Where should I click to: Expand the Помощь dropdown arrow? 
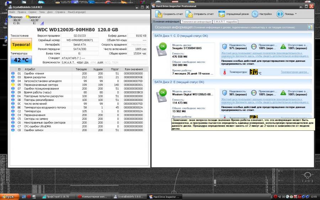pos(296,14)
